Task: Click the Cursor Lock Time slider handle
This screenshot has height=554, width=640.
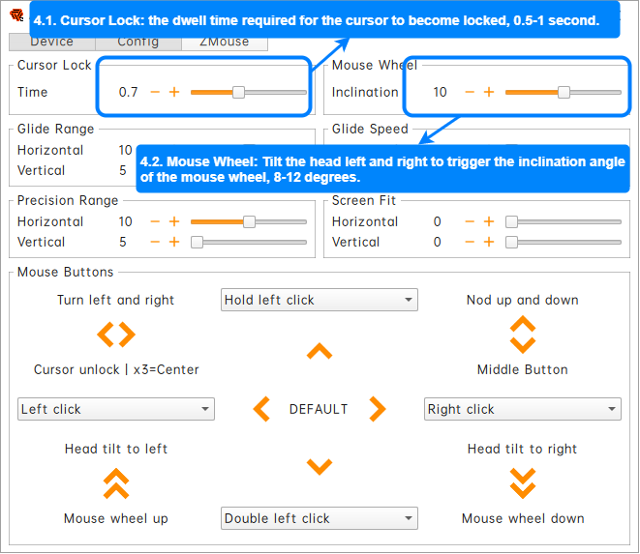Action: pyautogui.click(x=238, y=92)
